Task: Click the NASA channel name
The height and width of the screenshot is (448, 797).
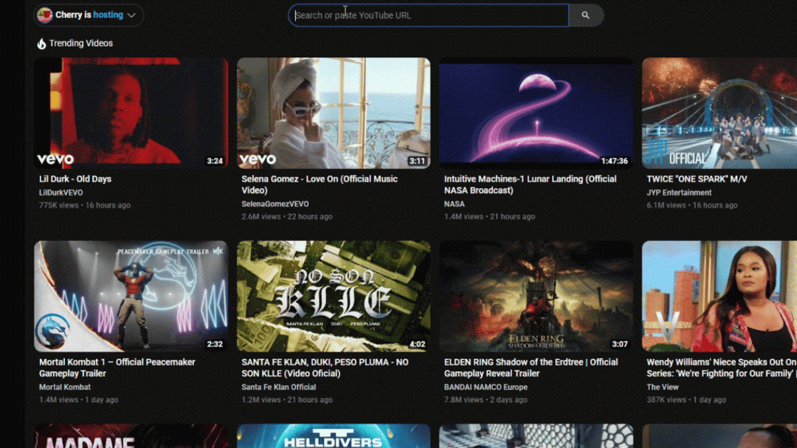Action: (454, 204)
